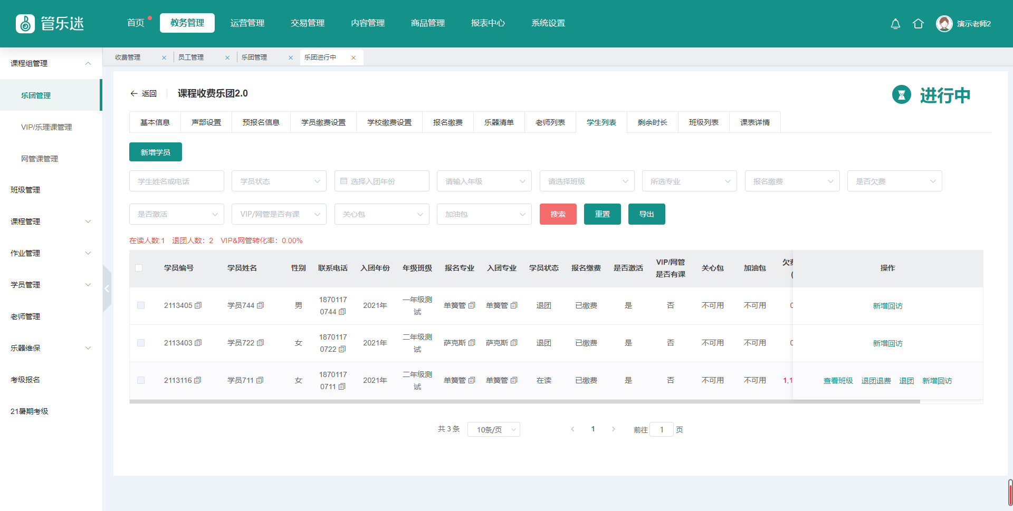Toggle the select-all checkbox in table header
The height and width of the screenshot is (511, 1013).
(x=139, y=268)
